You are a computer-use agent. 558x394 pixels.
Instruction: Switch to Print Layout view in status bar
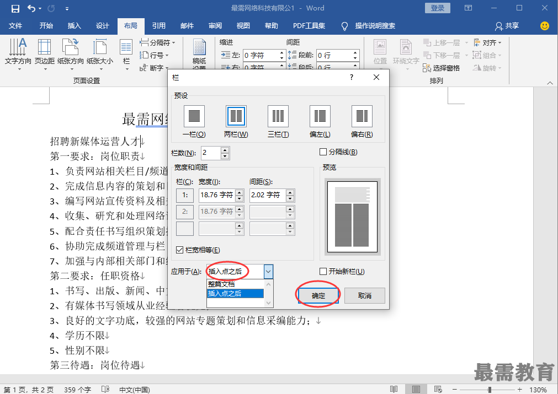click(x=416, y=390)
